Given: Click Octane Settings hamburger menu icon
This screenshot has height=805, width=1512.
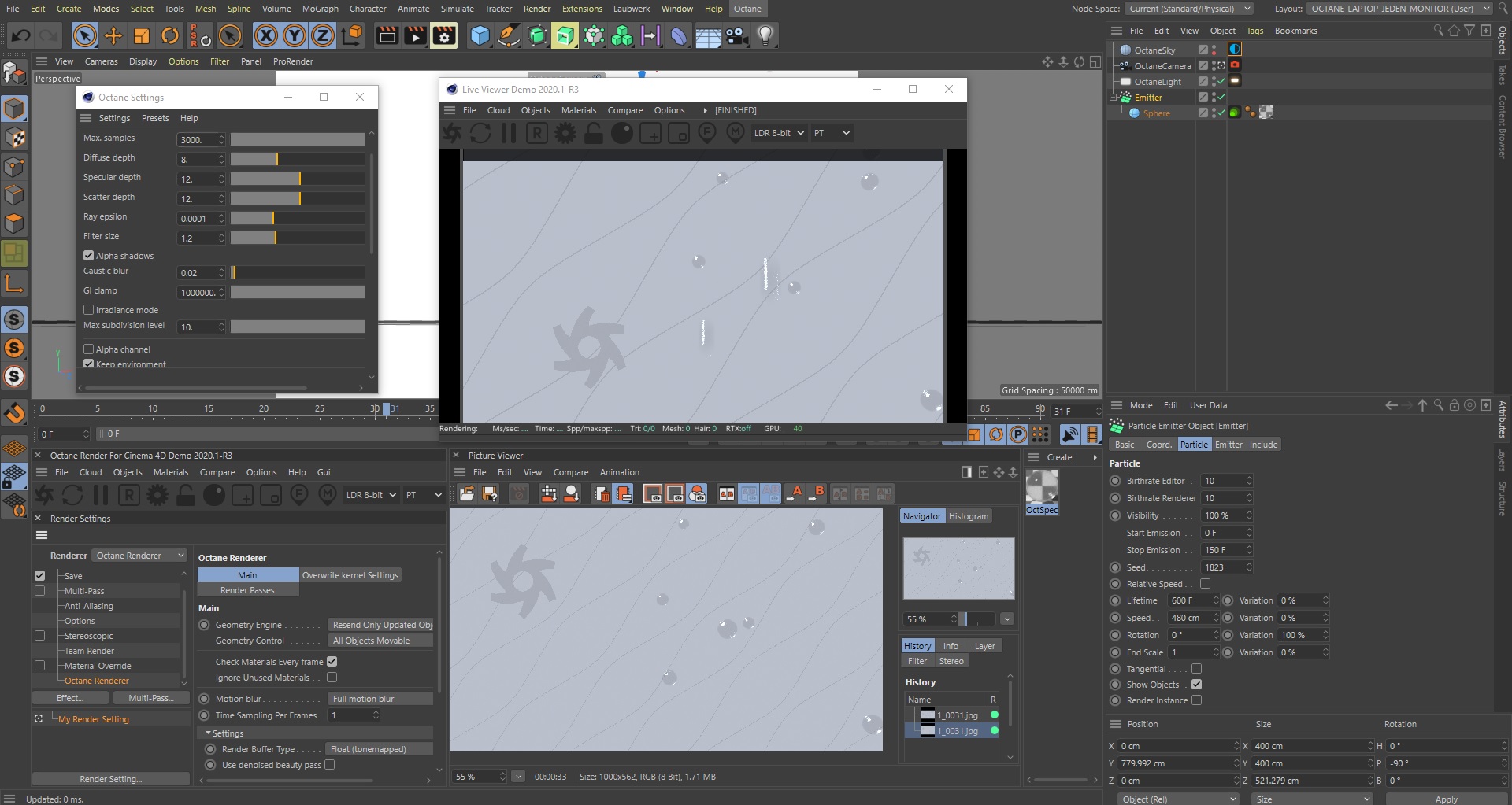Looking at the screenshot, I should (x=86, y=118).
